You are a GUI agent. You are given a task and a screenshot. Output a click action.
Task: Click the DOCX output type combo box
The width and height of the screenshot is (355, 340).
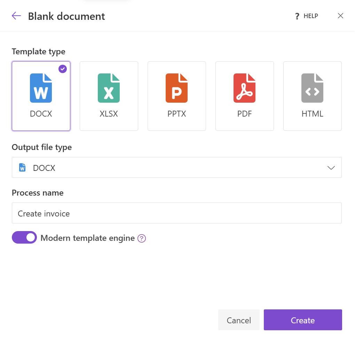177,167
